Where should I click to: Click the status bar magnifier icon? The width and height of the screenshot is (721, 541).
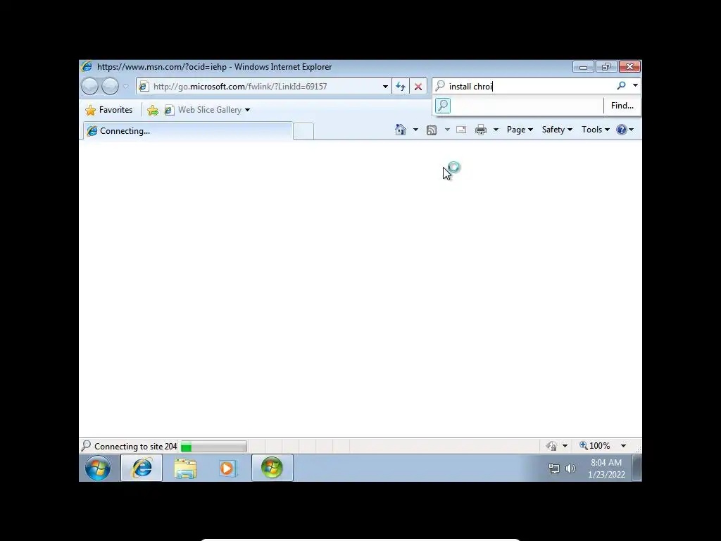tap(86, 445)
